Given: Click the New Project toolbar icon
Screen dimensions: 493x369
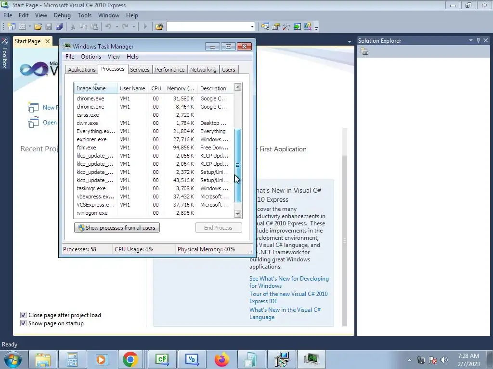Looking at the screenshot, I should coord(12,27).
